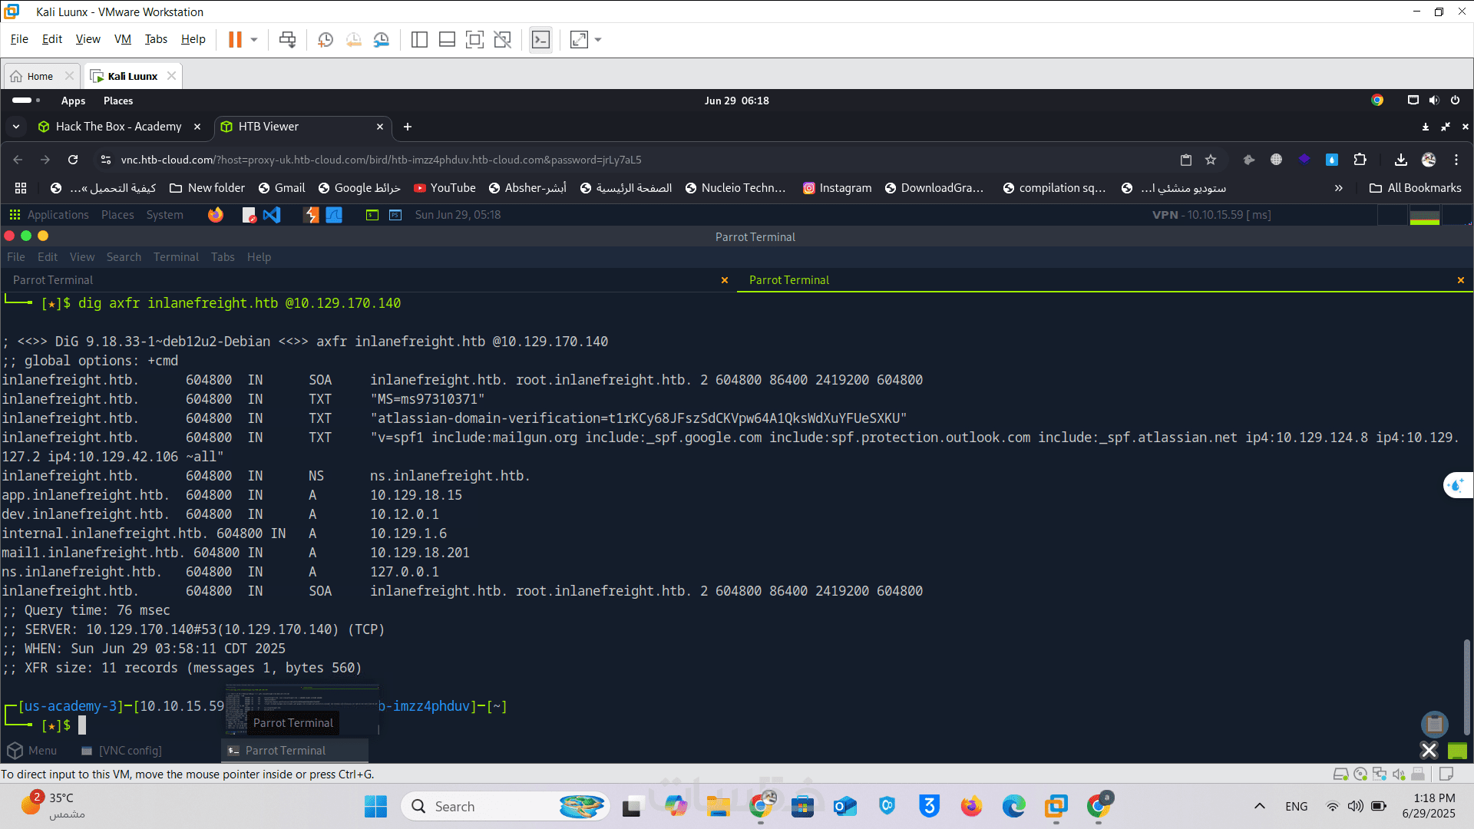Click the speaker volume icon in Kali panel

(1434, 101)
